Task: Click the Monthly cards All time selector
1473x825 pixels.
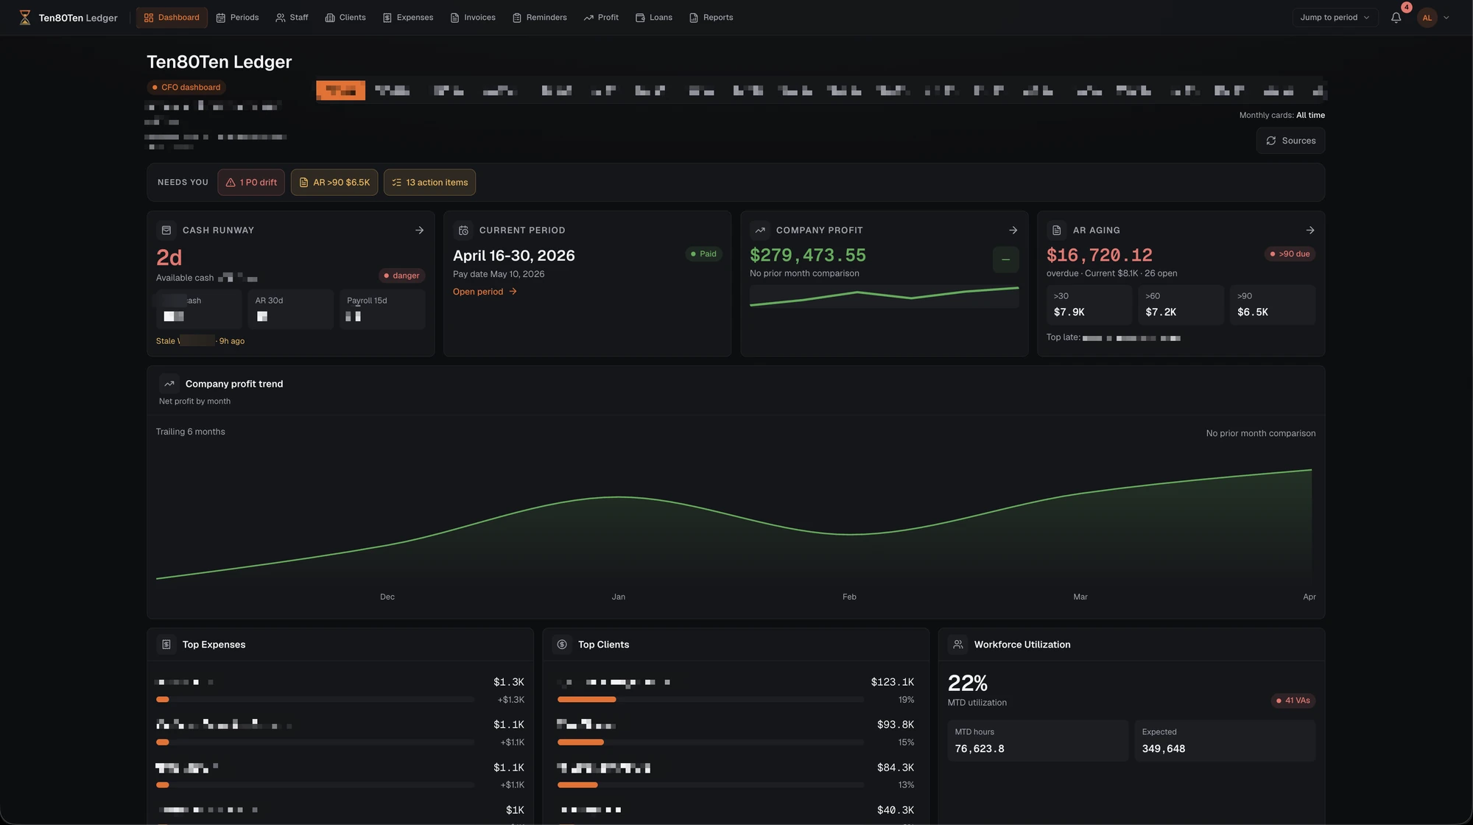Action: click(x=1282, y=116)
